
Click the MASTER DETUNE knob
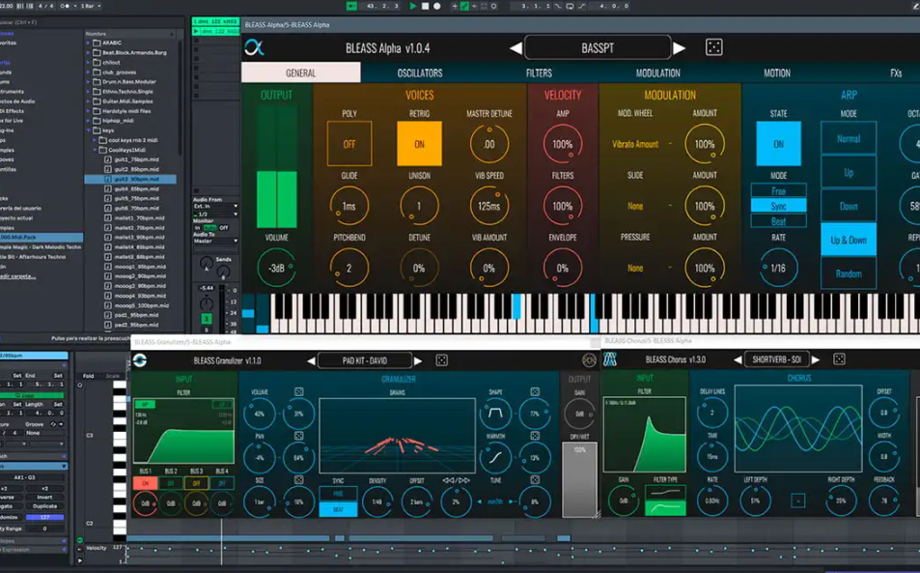coord(489,144)
